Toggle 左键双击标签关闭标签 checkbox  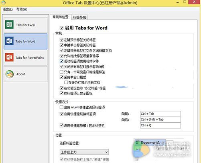[61, 40]
